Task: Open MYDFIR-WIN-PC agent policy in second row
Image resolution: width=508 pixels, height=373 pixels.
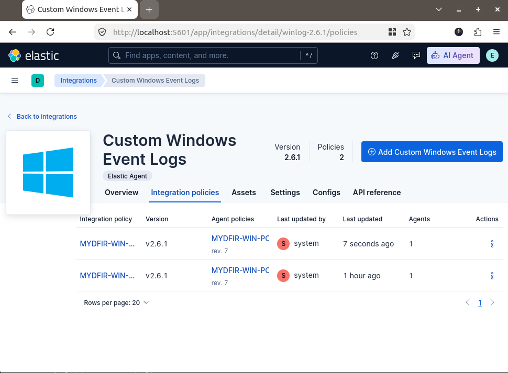Action: pos(240,270)
